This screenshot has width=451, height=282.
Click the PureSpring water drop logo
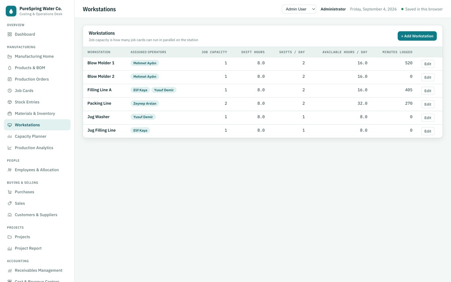(x=11, y=11)
